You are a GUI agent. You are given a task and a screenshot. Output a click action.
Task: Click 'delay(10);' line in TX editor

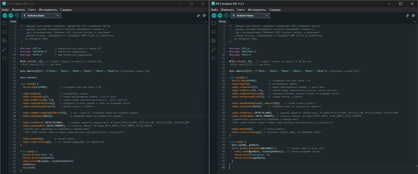click(x=29, y=167)
